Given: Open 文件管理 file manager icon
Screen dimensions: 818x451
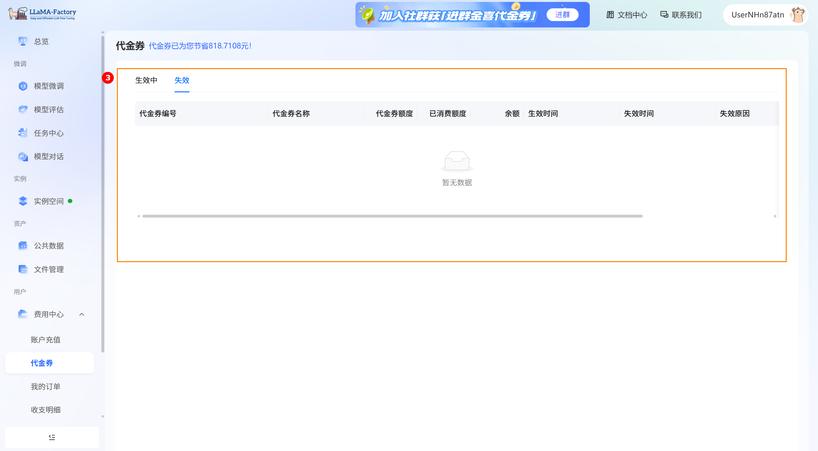Looking at the screenshot, I should 23,269.
